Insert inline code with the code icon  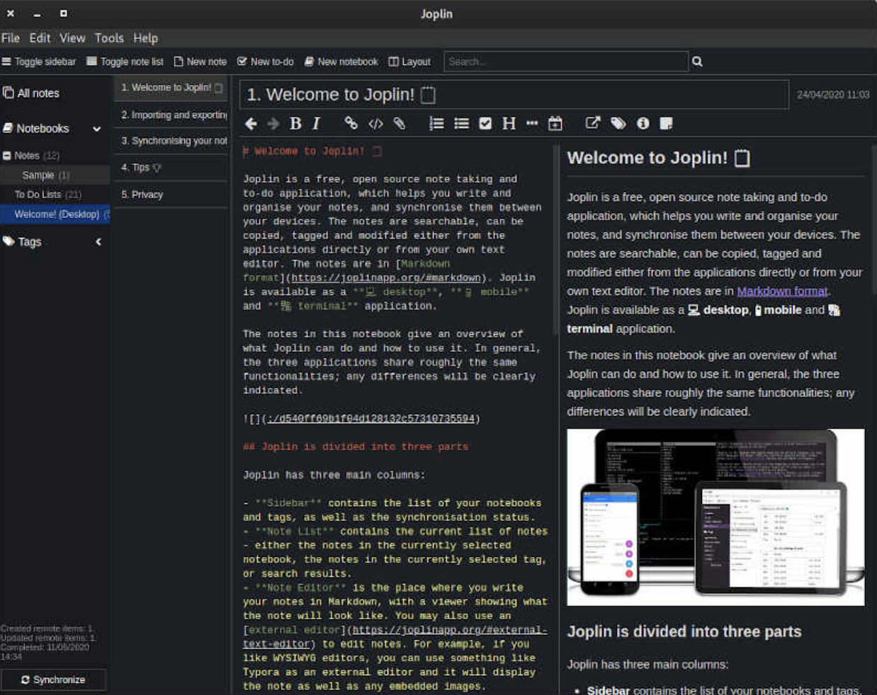tap(375, 124)
